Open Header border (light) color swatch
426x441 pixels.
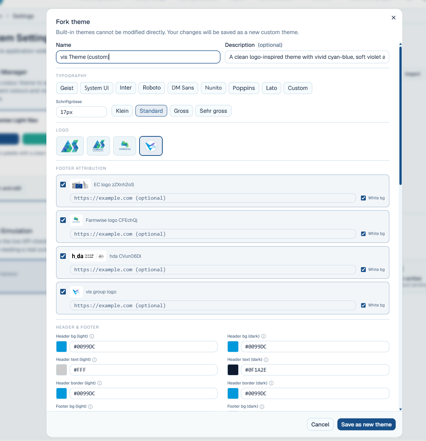61,393
